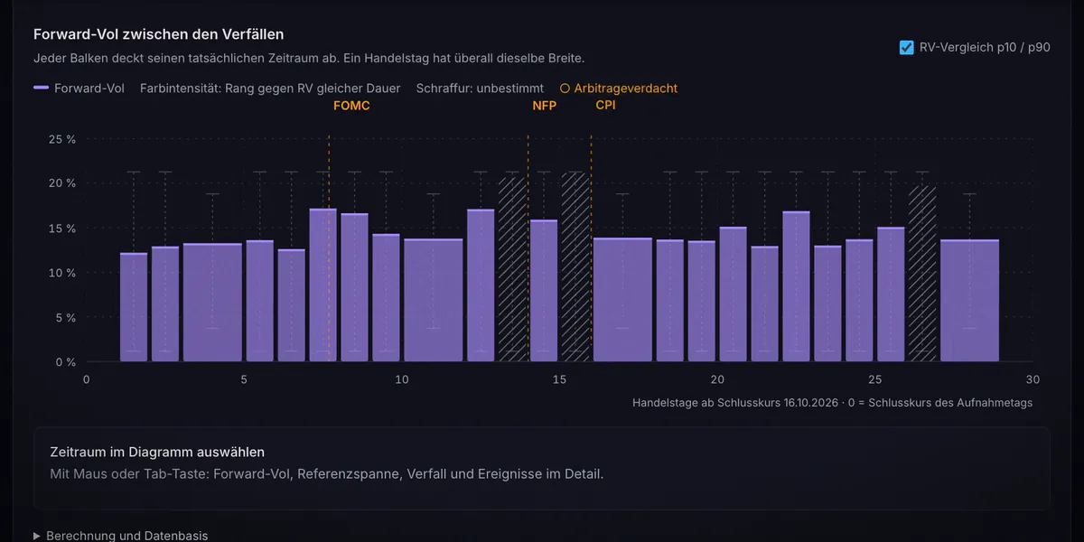Click the '0 %' y-axis label

pyautogui.click(x=65, y=362)
